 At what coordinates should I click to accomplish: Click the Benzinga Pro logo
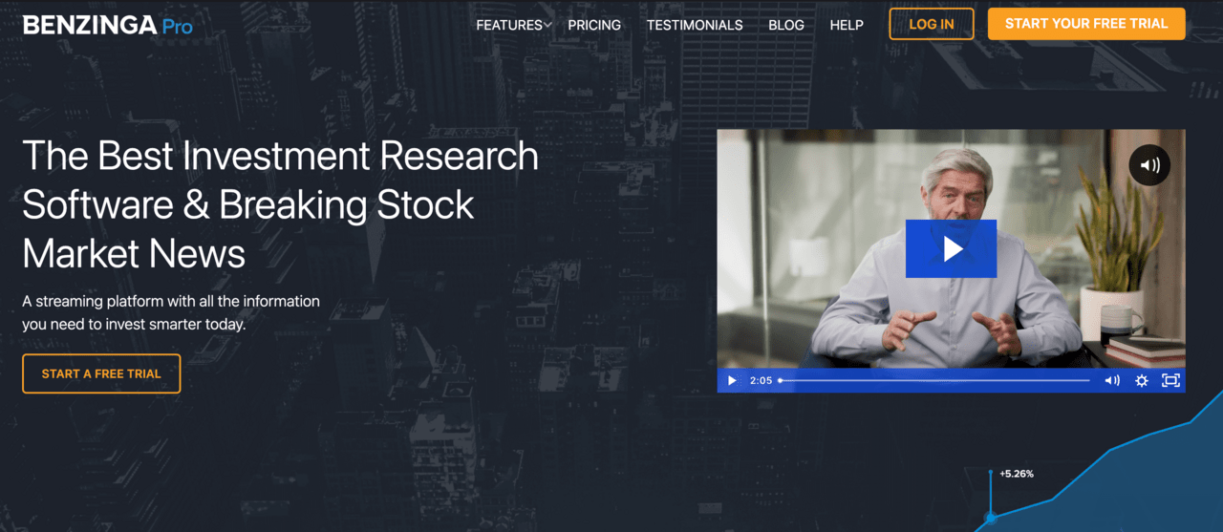[x=107, y=25]
